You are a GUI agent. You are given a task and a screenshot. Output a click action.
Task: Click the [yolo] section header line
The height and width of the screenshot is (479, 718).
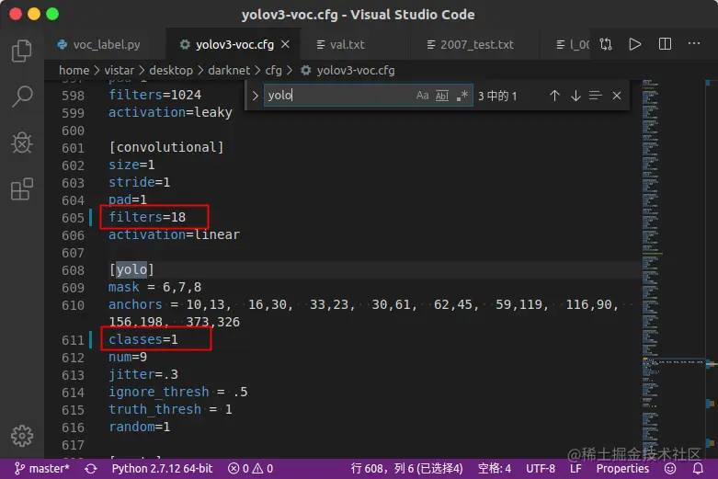click(x=131, y=269)
